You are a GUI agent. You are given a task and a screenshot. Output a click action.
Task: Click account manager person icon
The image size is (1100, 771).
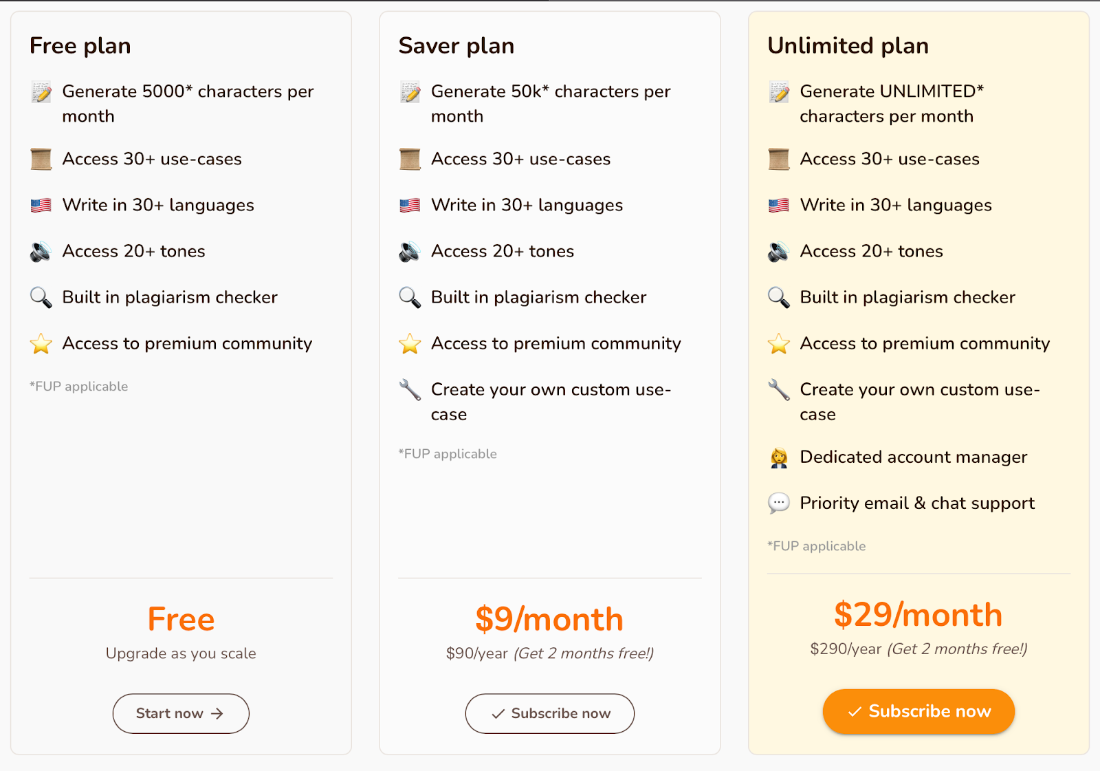pos(779,457)
